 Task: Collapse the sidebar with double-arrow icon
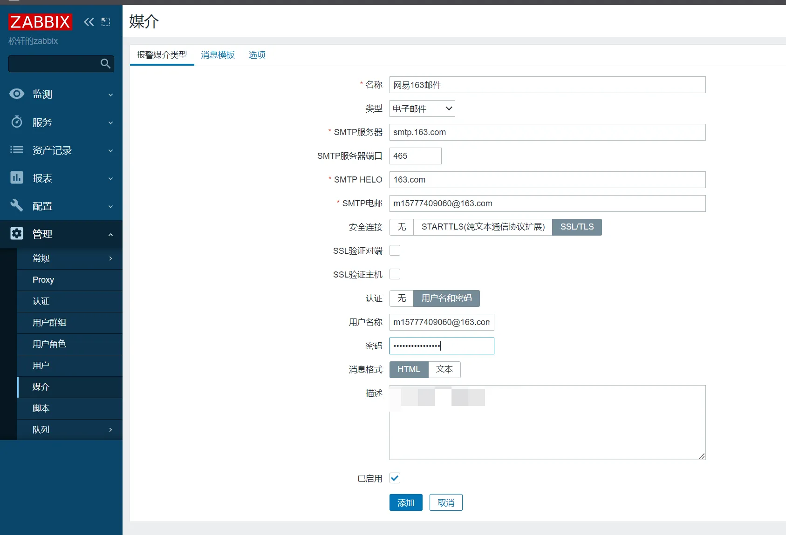[x=89, y=22]
